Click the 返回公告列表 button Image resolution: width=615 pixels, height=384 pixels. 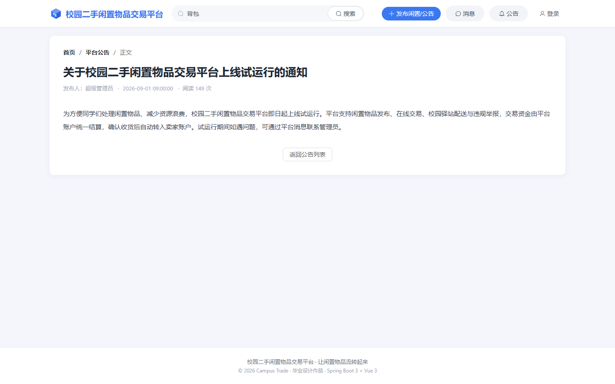point(307,154)
